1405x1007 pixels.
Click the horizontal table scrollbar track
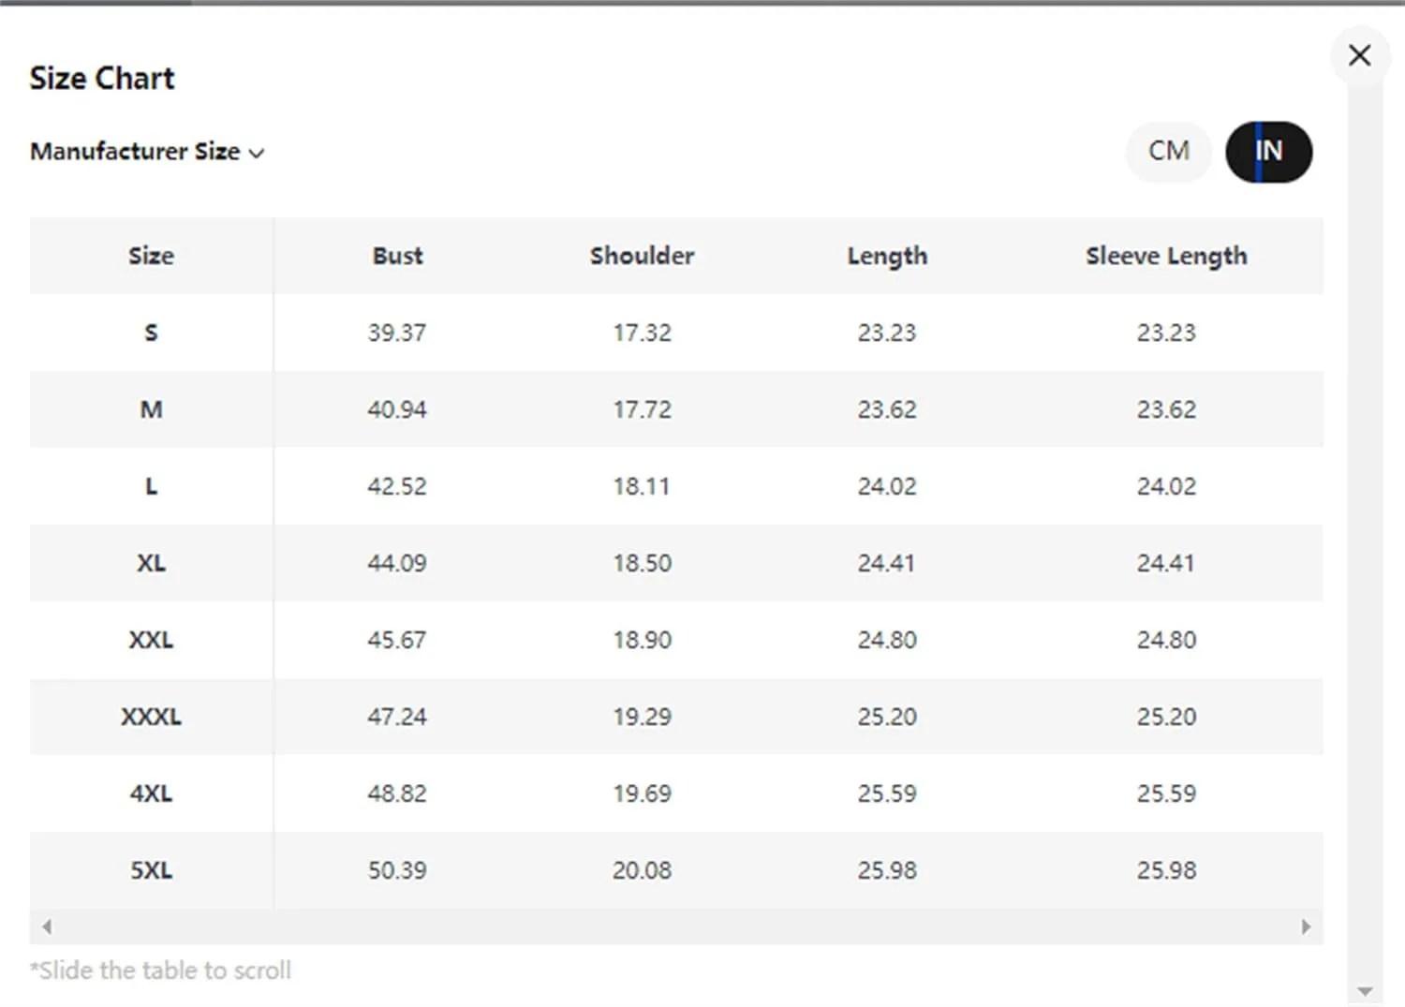click(676, 926)
